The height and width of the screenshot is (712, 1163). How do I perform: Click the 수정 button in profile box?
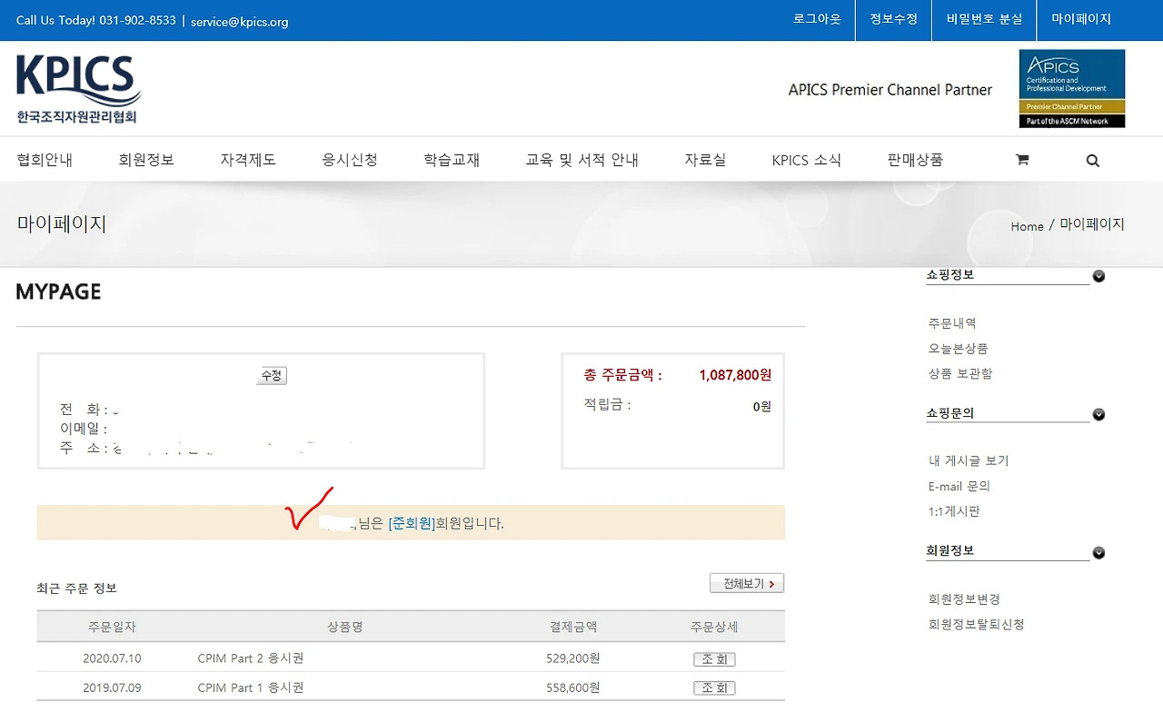[272, 375]
